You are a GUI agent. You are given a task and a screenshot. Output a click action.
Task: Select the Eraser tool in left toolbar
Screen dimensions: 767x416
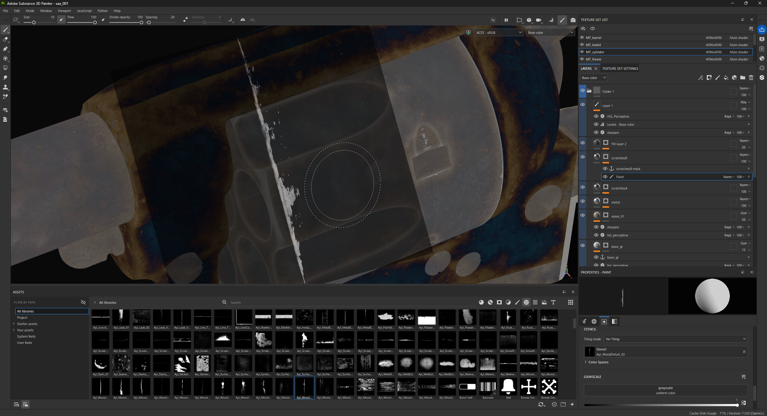pyautogui.click(x=5, y=39)
